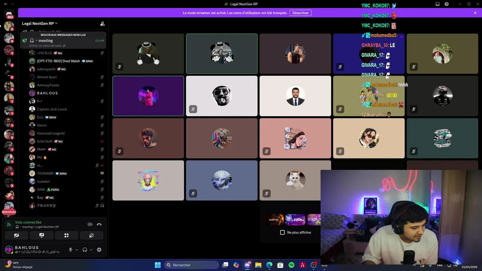
Task: Select participant AntonyyFavela
Action: (67, 85)
